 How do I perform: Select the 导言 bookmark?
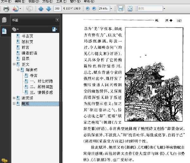(34, 76)
